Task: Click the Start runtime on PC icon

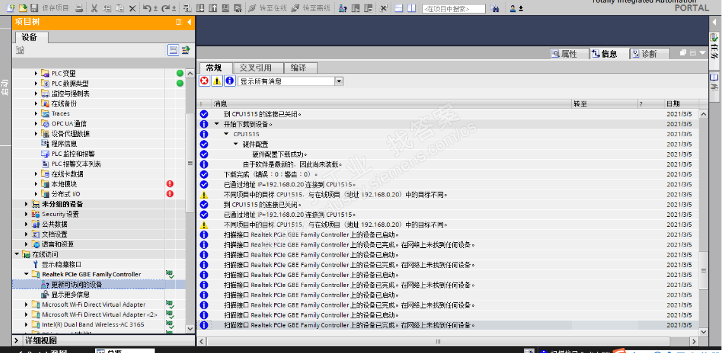Action: click(x=238, y=8)
